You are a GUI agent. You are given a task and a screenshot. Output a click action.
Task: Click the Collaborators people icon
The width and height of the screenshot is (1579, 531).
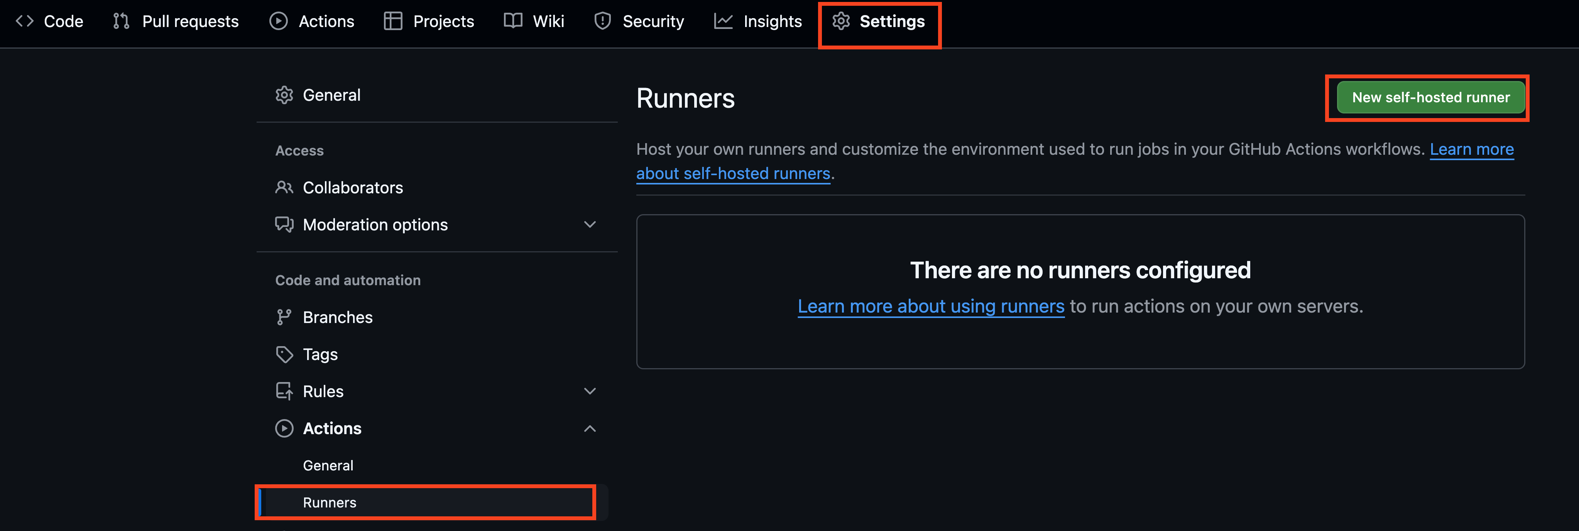point(284,188)
